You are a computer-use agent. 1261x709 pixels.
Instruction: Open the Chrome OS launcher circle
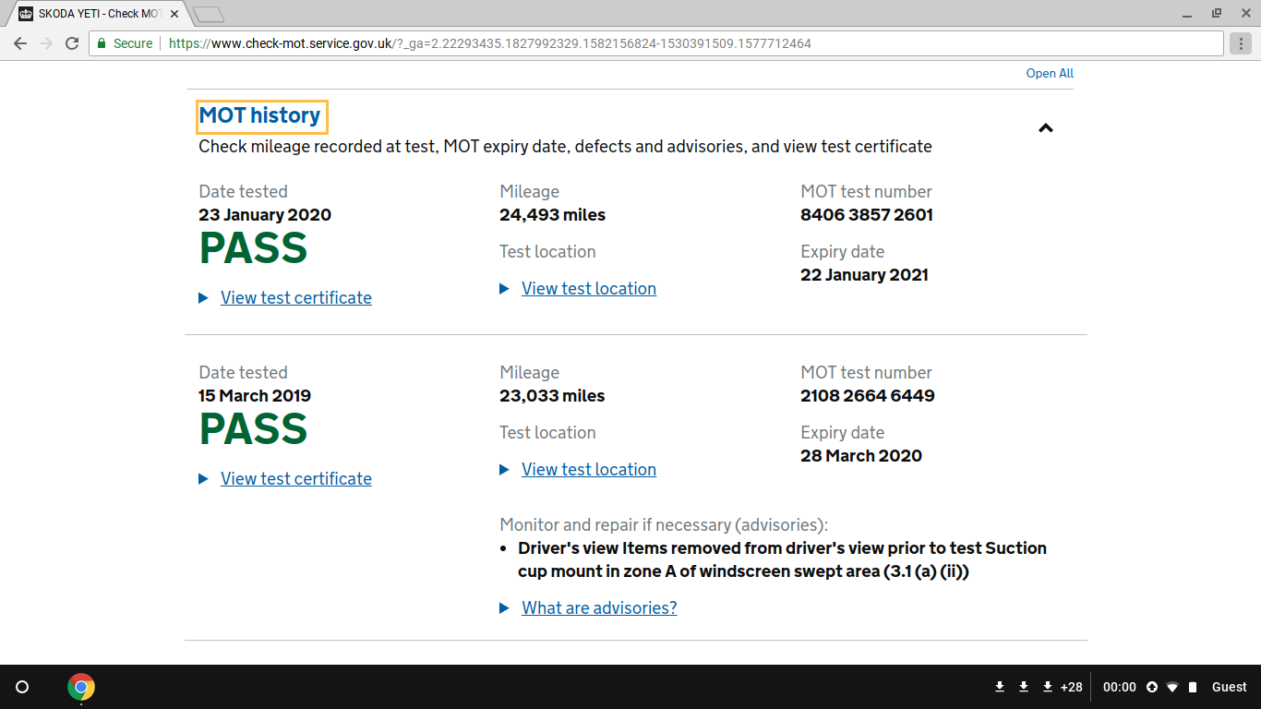[22, 687]
